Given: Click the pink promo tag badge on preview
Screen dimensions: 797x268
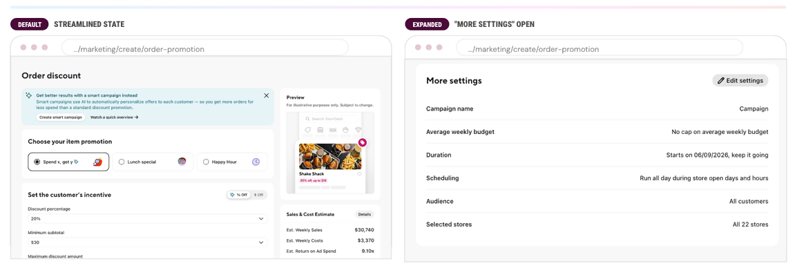Looking at the screenshot, I should coord(362,142).
